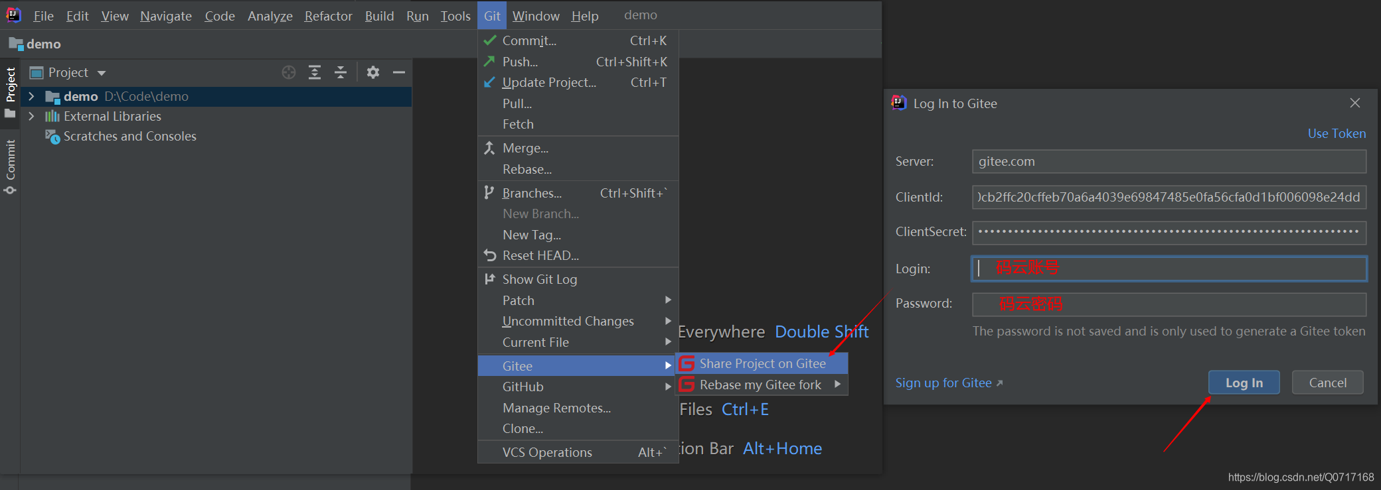
Task: Open the File menu
Action: tap(43, 16)
